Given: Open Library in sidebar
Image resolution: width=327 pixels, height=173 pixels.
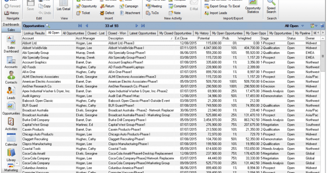Looking at the screenshot, I should [11, 155].
